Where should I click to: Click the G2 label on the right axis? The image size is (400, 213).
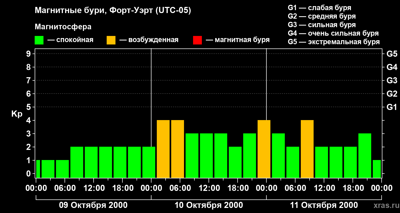[392, 94]
